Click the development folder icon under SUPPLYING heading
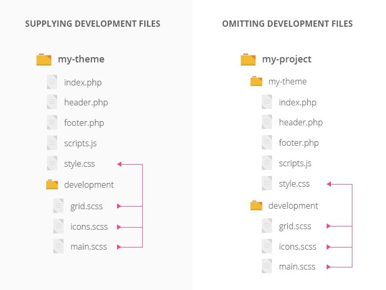The width and height of the screenshot is (386, 290). click(x=52, y=184)
